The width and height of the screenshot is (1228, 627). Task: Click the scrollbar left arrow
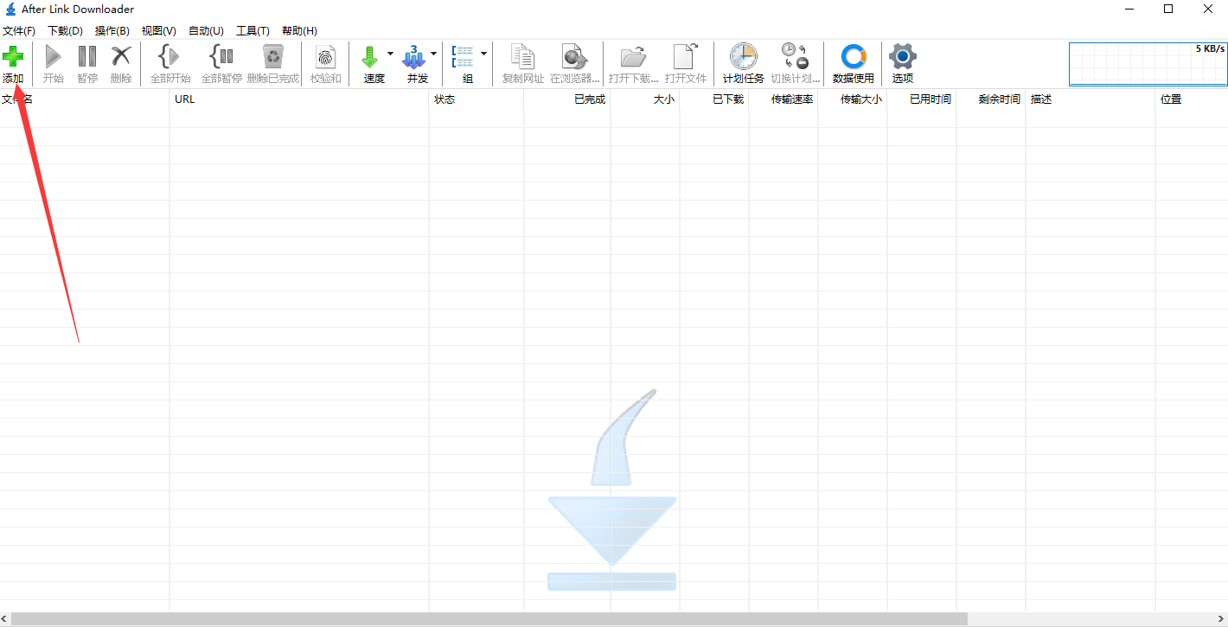[x=5, y=619]
